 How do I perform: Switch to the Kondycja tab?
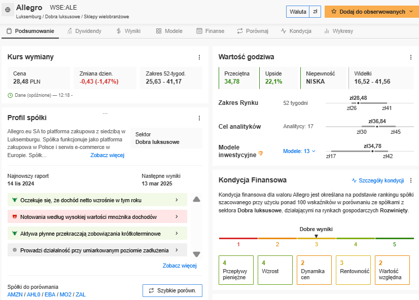point(296,31)
